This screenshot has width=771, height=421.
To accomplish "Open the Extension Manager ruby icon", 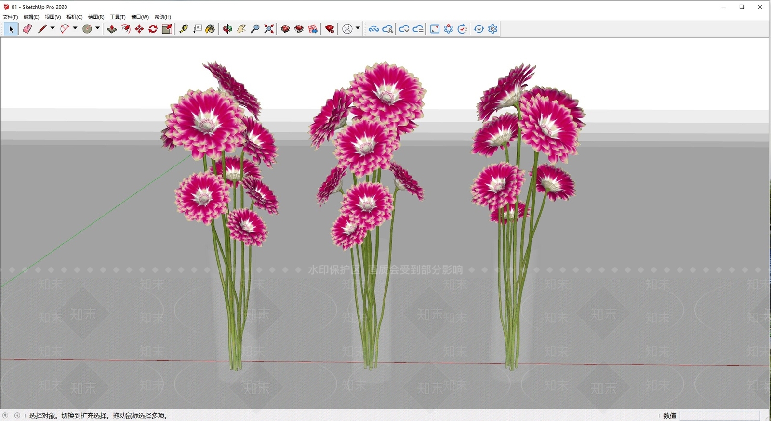I will coord(330,29).
